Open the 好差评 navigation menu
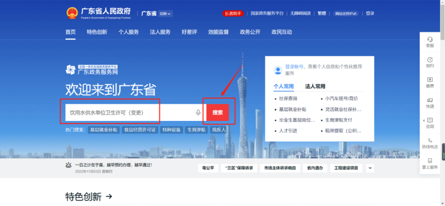The height and width of the screenshot is (206, 445). [x=189, y=32]
